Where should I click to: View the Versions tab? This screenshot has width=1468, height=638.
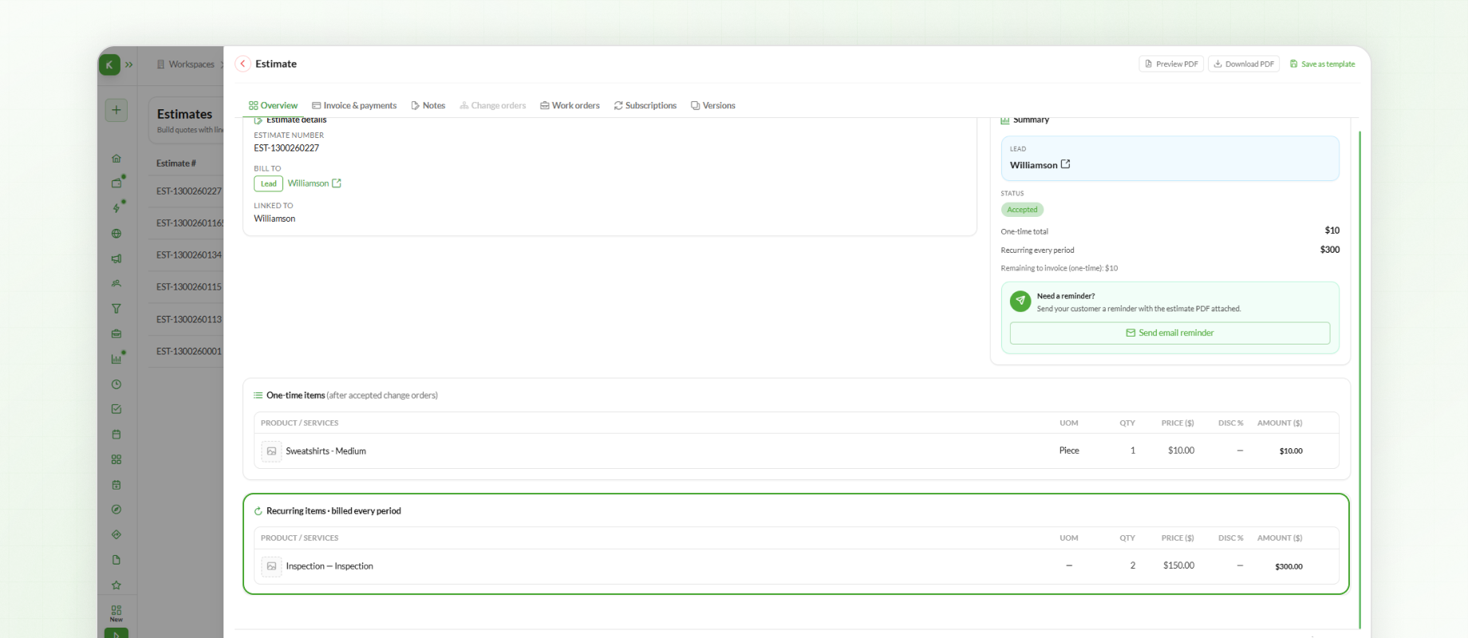click(x=712, y=105)
